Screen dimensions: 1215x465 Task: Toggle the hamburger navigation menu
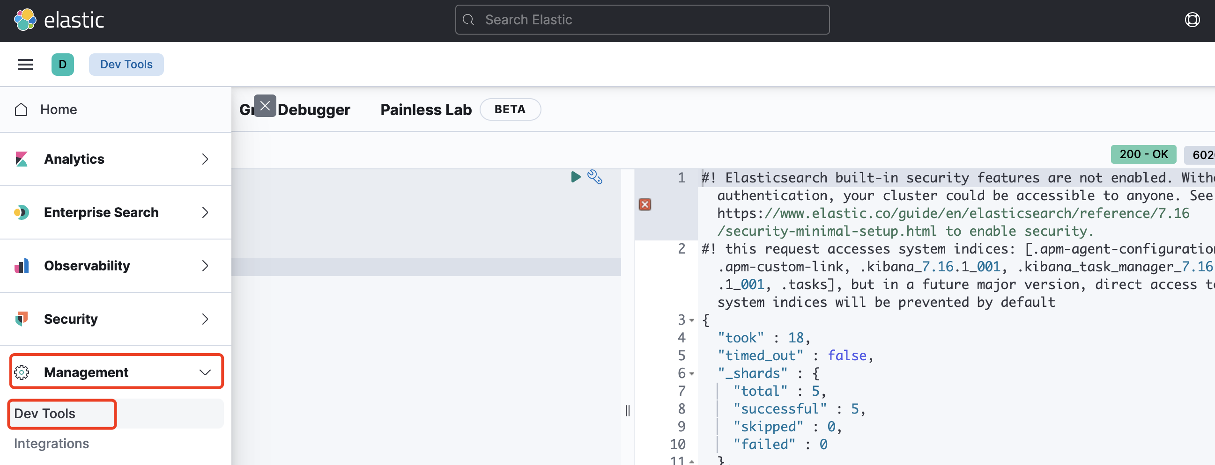[25, 65]
